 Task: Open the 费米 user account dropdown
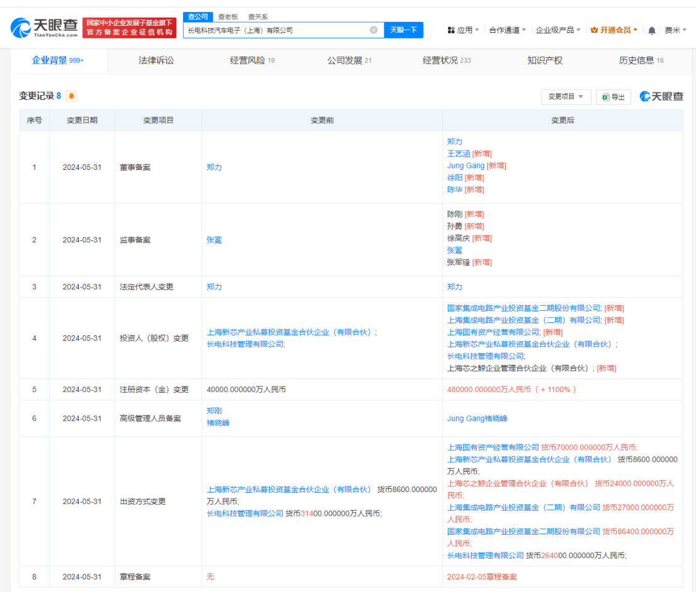click(676, 30)
